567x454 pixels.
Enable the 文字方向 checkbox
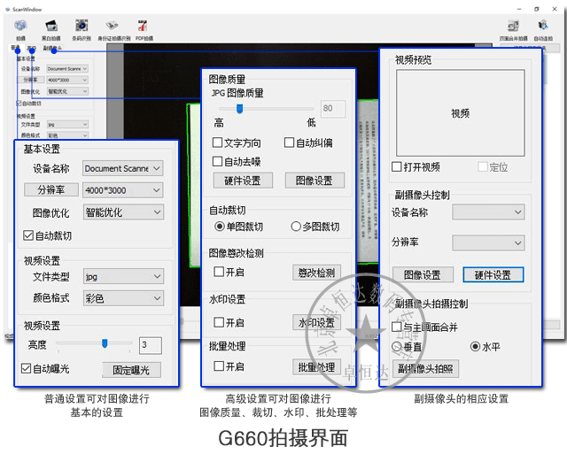click(x=217, y=142)
